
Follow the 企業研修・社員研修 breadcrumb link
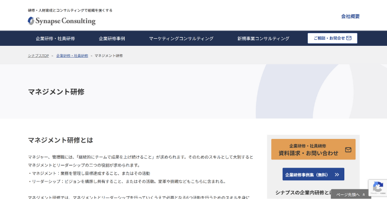click(x=72, y=56)
